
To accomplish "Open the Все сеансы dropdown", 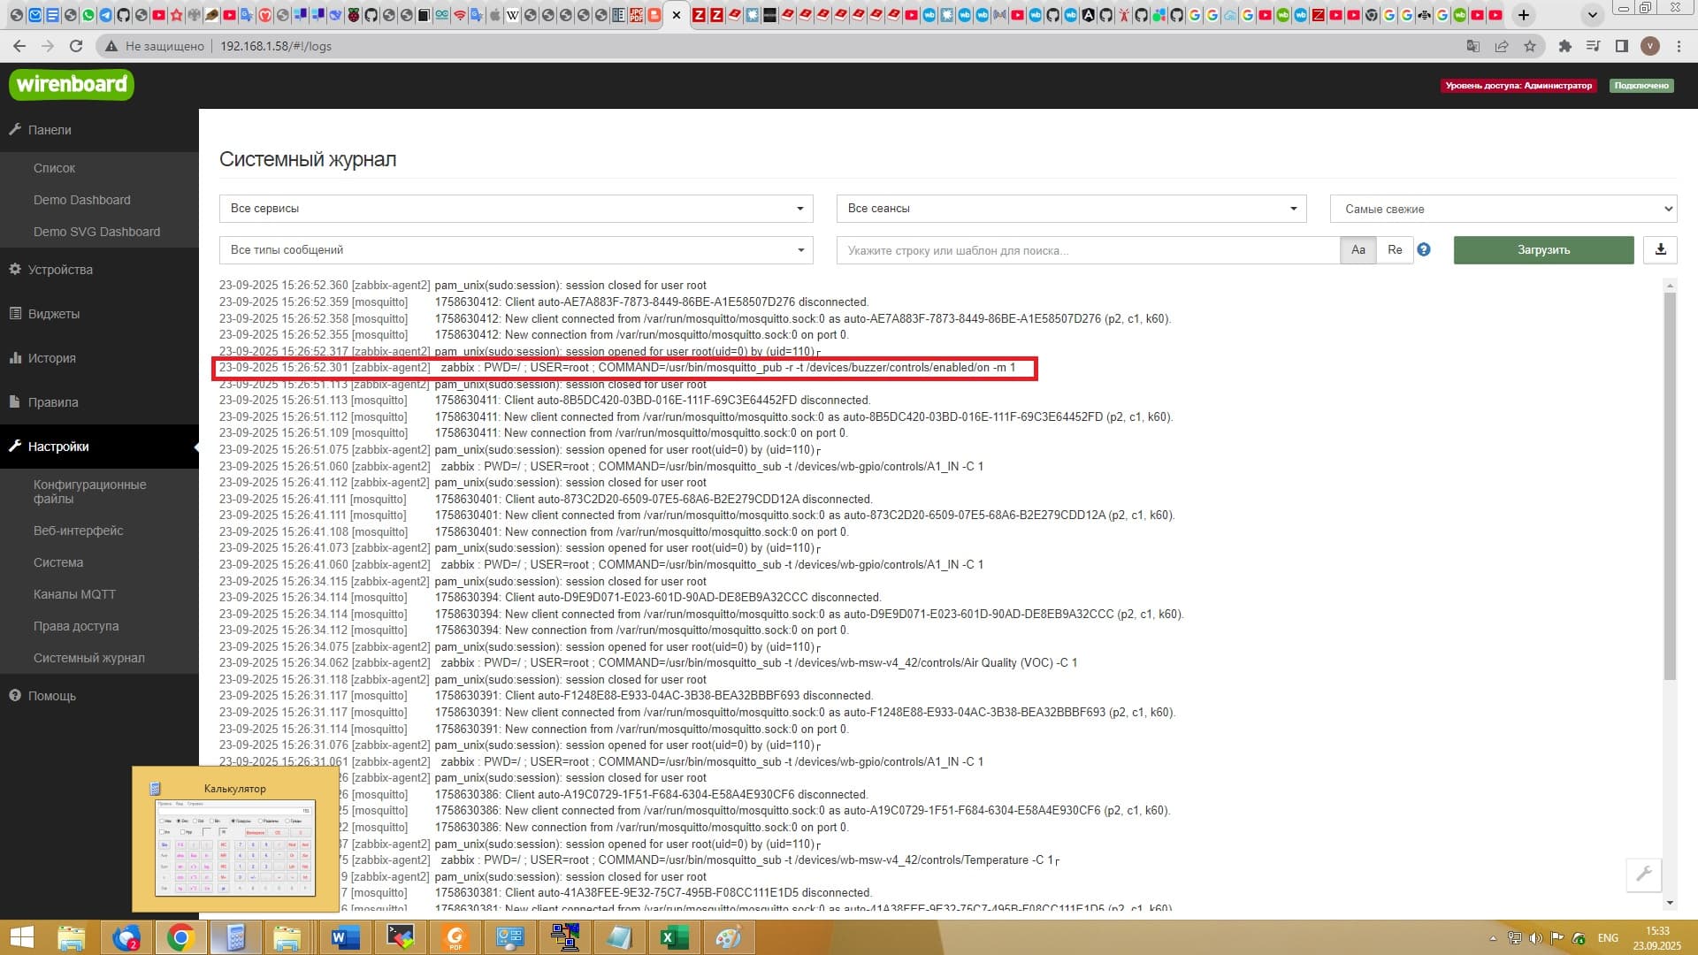I will point(1071,209).
